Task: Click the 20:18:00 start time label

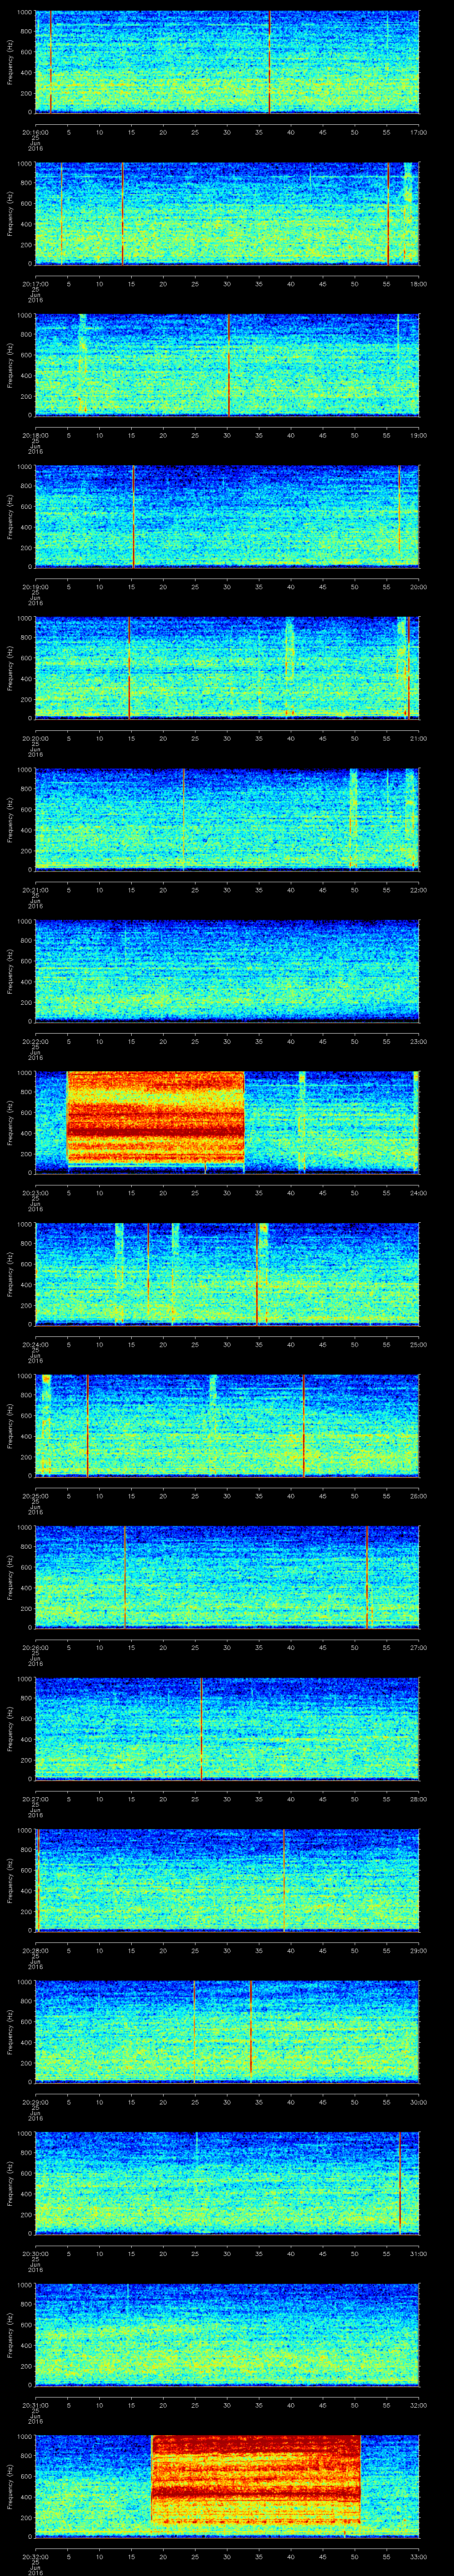Action: coord(35,434)
